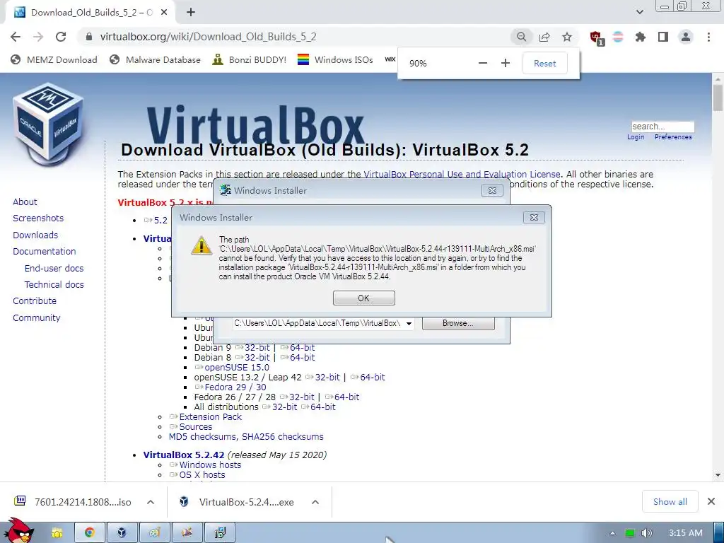Screen dimensions: 724x543
Task: Open uBlock shield extension icon
Action: [x=596, y=37]
